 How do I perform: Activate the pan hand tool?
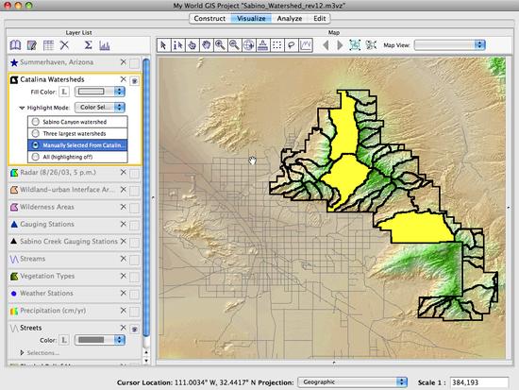[206, 45]
